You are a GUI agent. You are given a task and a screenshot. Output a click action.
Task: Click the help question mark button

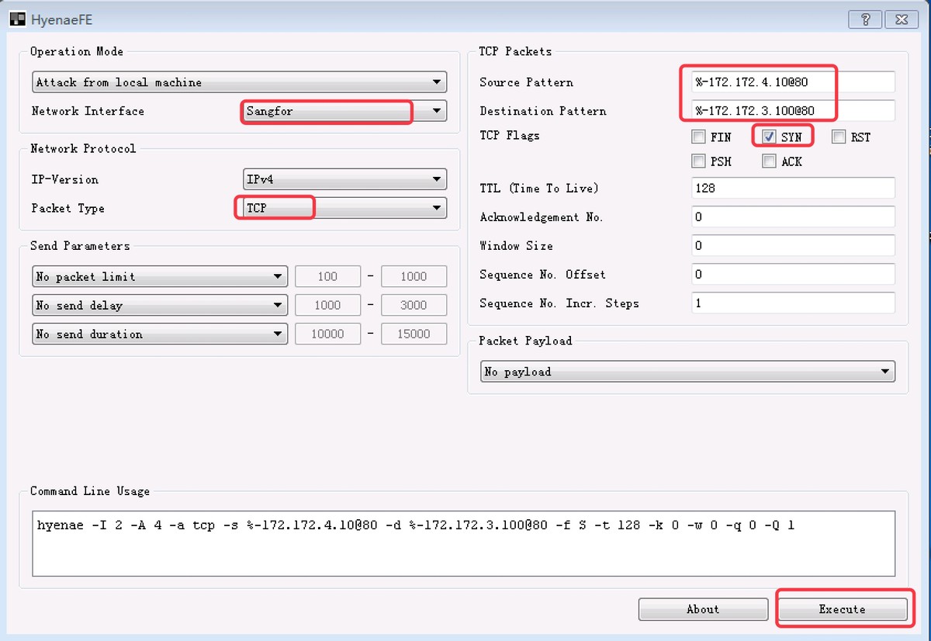[865, 19]
